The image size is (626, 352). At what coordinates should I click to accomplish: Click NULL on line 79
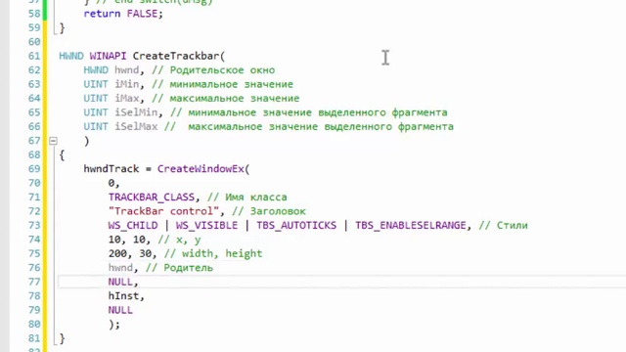click(x=120, y=310)
